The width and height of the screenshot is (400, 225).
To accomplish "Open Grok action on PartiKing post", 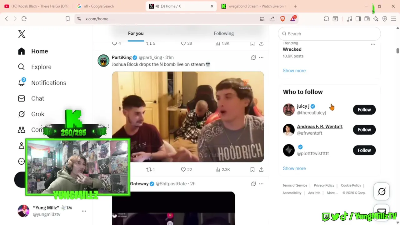I will coord(253,57).
